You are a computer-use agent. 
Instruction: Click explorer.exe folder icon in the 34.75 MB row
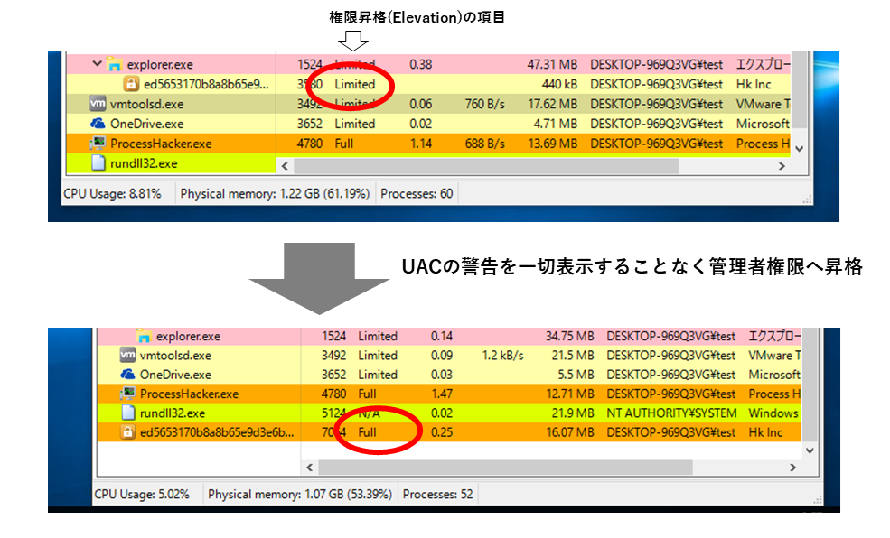coord(143,336)
